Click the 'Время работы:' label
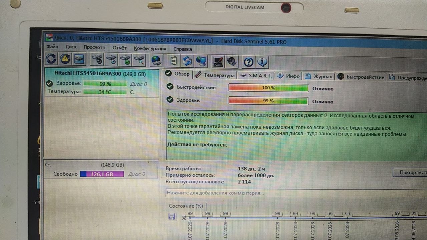The width and height of the screenshot is (427, 240). point(183,169)
